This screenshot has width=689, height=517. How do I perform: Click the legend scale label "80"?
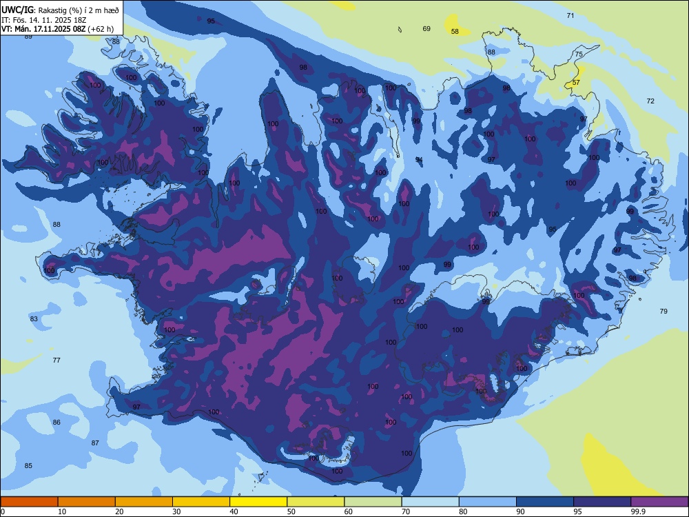(x=463, y=511)
